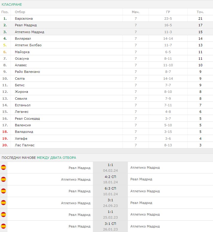The width and height of the screenshot is (213, 232).
Task: Select Атлетико Мадрид in the standings table
Action: (30, 32)
